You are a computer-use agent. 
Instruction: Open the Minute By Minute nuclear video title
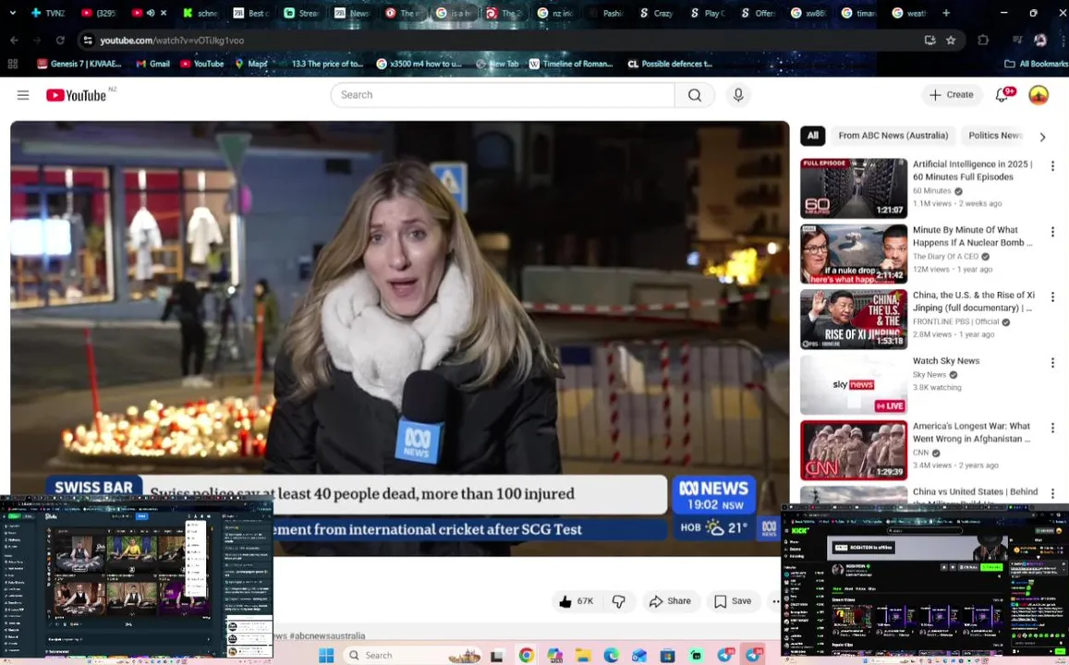(973, 236)
